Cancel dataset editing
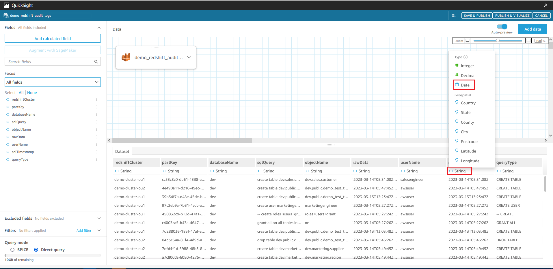Image resolution: width=553 pixels, height=269 pixels. [x=541, y=16]
